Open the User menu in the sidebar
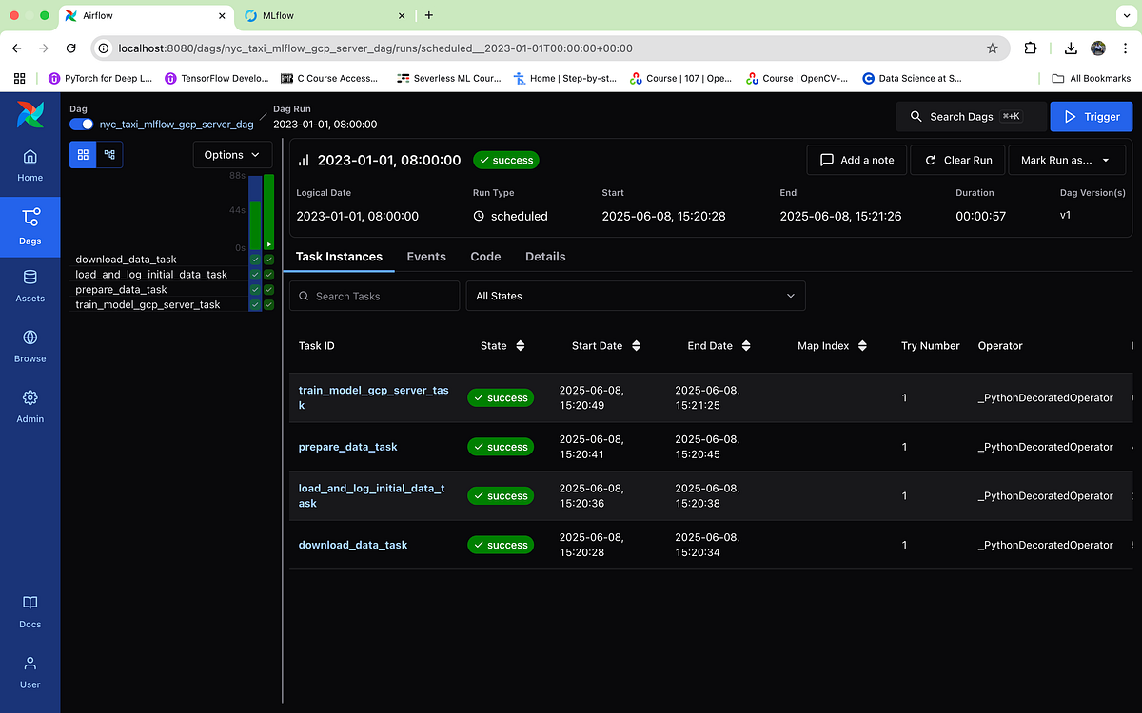The width and height of the screenshot is (1142, 713). 30,670
